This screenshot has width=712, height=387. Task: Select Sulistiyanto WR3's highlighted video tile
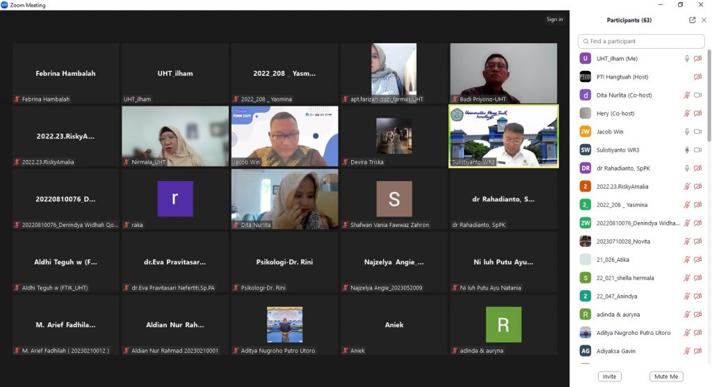click(x=503, y=136)
